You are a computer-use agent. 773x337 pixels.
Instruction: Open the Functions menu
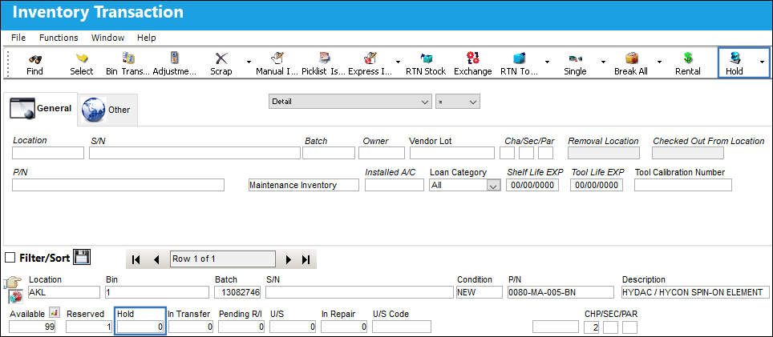point(59,38)
